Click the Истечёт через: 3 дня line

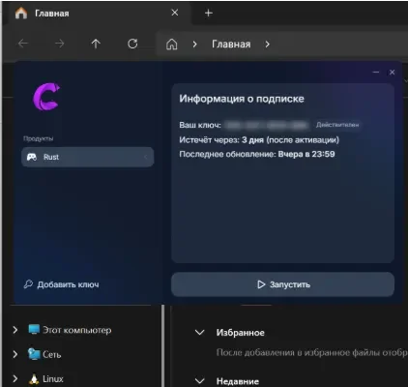[259, 140]
